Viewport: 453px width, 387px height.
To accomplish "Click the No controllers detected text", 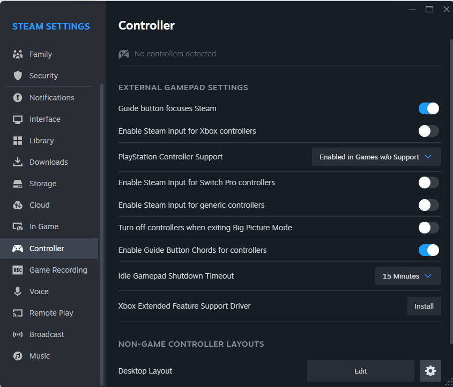I will (x=175, y=54).
